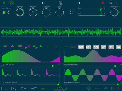The width and height of the screenshot is (122, 91).
Task: Go to next preset with right chevron
Action: pos(79,3)
